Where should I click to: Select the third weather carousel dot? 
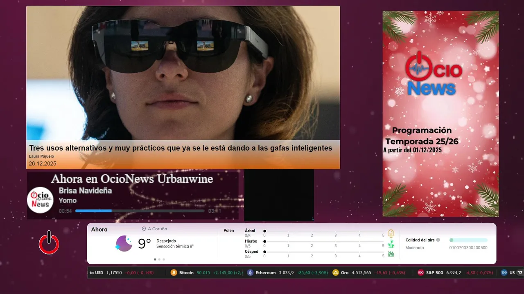point(164,259)
